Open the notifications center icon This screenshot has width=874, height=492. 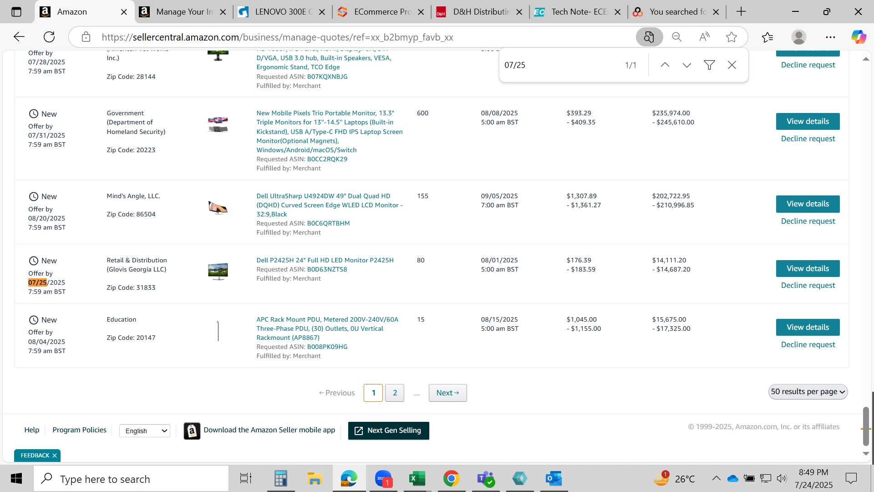[851, 478]
